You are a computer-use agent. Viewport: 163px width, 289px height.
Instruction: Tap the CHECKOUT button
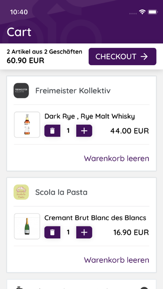pos(122,56)
